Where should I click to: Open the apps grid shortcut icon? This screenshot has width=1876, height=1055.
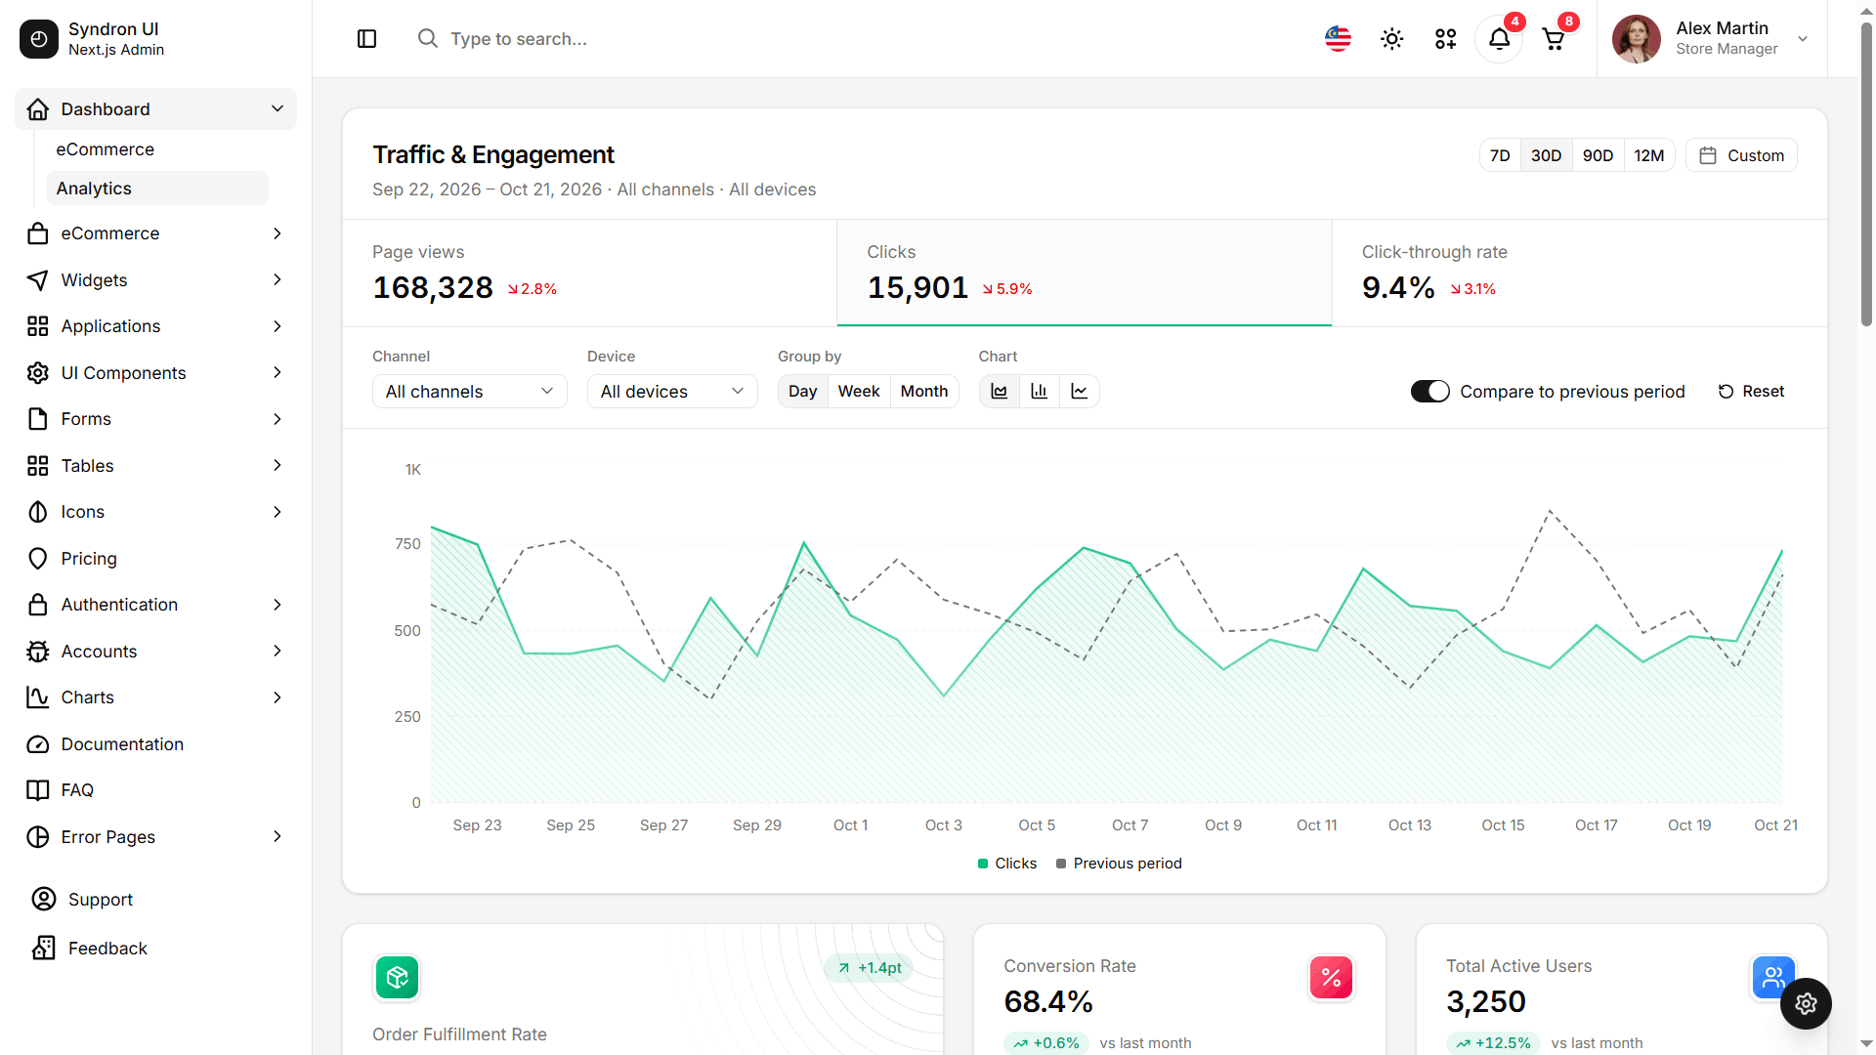point(1445,39)
